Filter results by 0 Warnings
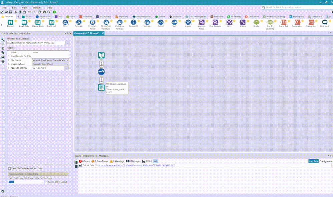This screenshot has width=333, height=197. (x=117, y=161)
